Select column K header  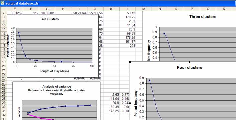point(111,9)
